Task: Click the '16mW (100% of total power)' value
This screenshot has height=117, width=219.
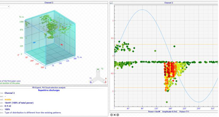Action: [x=19, y=103]
